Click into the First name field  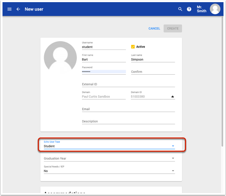point(103,60)
